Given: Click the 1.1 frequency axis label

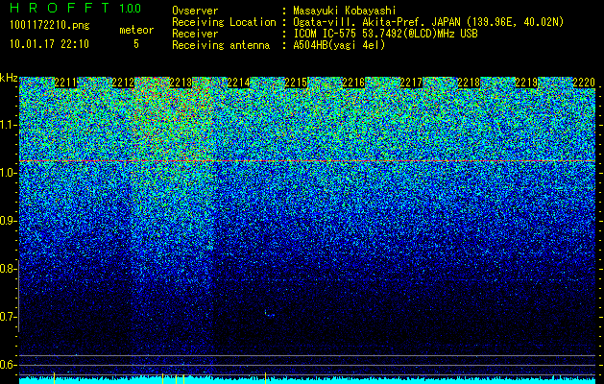Looking at the screenshot, I should coord(8,125).
